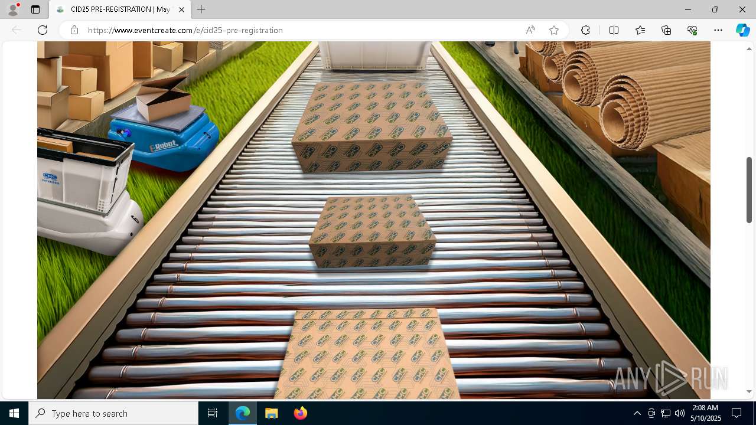The height and width of the screenshot is (425, 756).
Task: Open Browser essentials
Action: click(x=692, y=30)
